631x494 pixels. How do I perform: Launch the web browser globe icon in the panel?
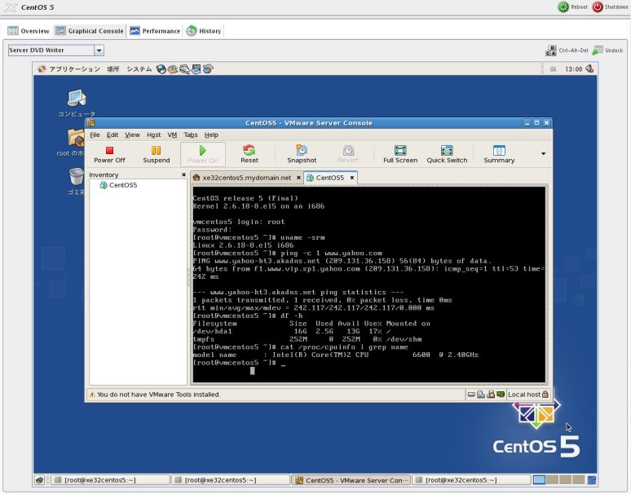click(x=161, y=69)
